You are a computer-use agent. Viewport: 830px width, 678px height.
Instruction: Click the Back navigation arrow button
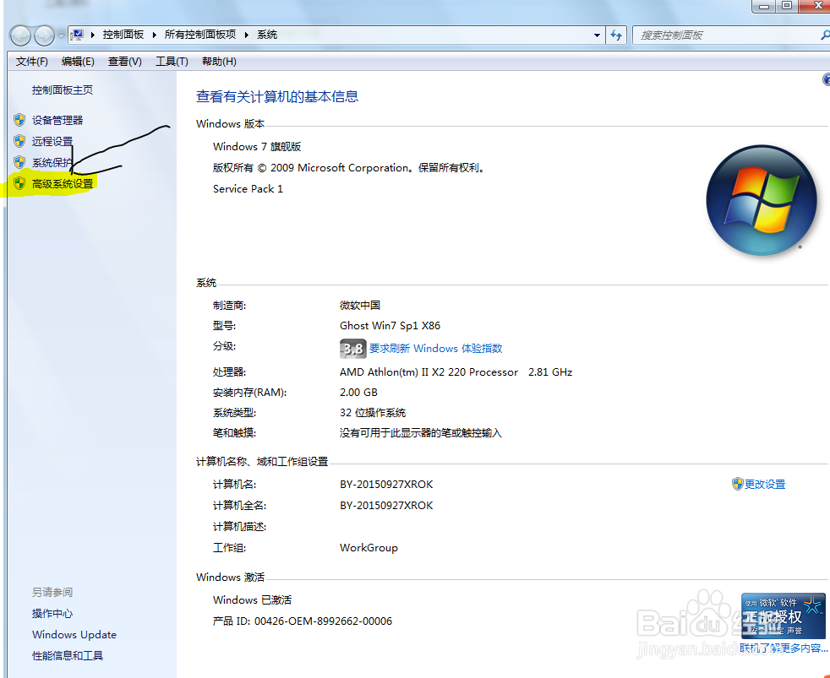(x=20, y=36)
